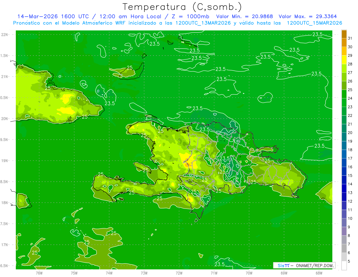The width and height of the screenshot is (358, 277).
Task: Click the colorbar number "30"
Action: (350, 47)
